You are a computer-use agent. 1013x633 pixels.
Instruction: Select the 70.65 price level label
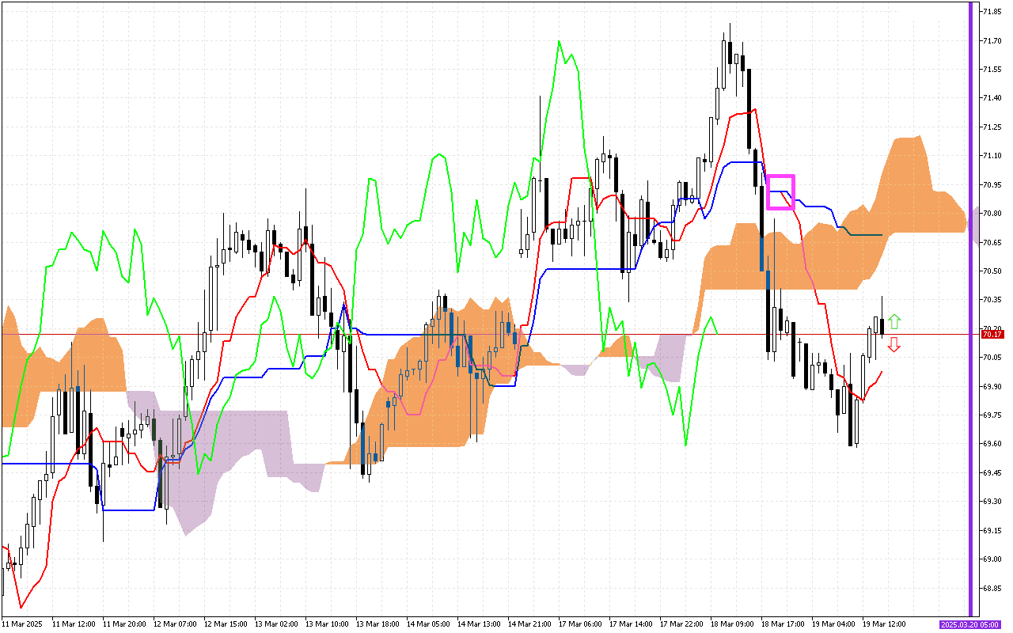click(x=992, y=242)
